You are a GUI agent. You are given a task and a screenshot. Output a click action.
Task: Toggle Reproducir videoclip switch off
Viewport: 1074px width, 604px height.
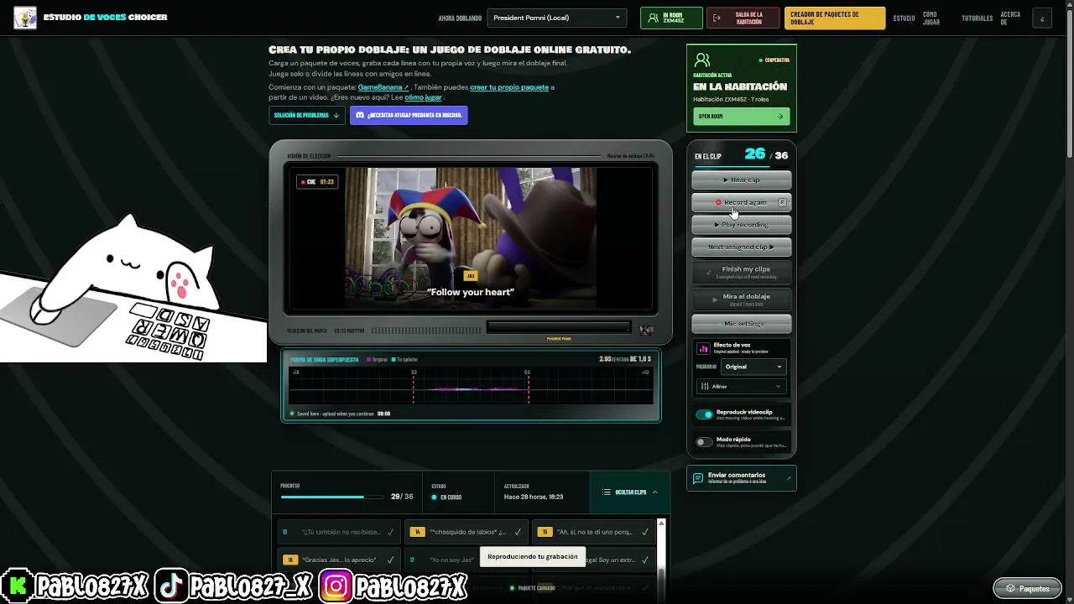click(704, 414)
